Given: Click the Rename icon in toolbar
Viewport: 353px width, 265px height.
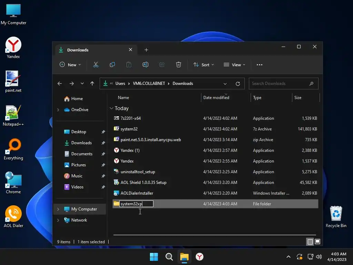Looking at the screenshot, I should pos(145,65).
